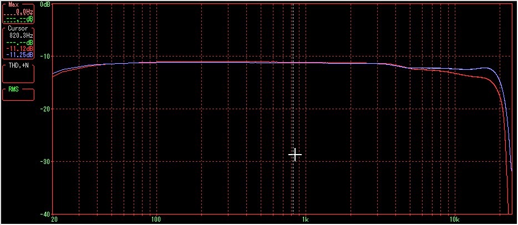Click the white crosshair cursor on the graph
Image resolution: width=518 pixels, height=225 pixels.
[x=295, y=155]
